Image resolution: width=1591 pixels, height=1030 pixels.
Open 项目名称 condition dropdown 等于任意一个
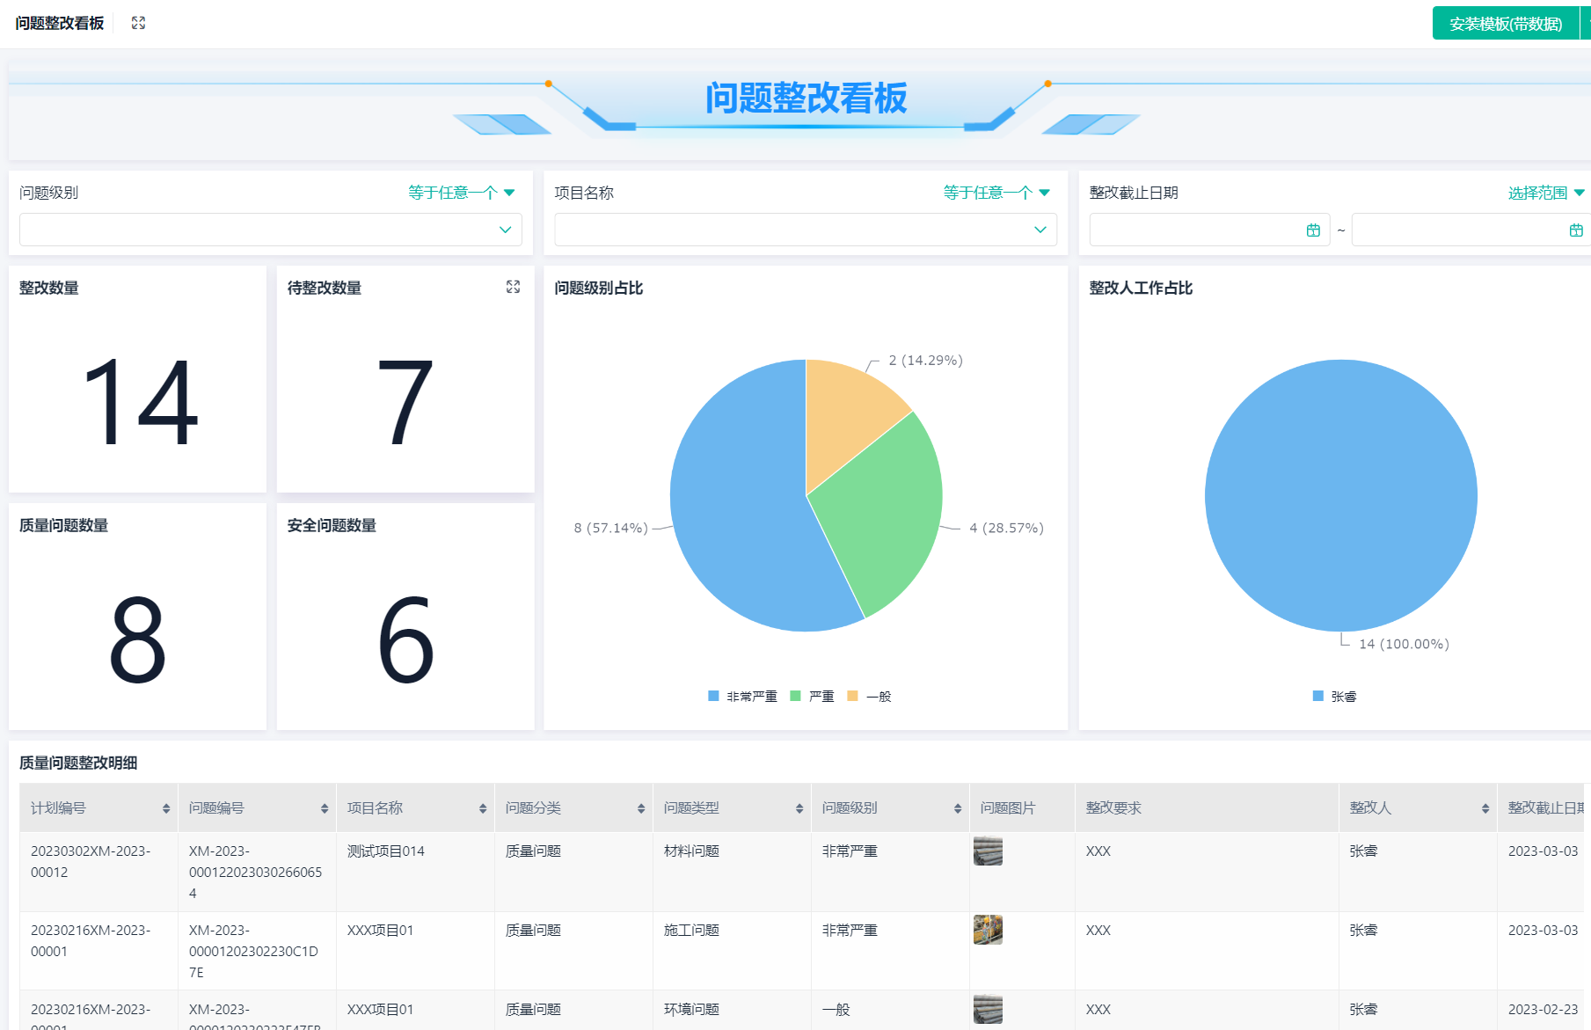[x=996, y=193]
